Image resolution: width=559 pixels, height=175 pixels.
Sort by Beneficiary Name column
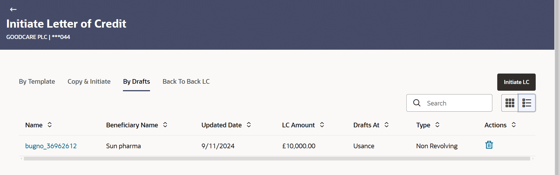click(165, 125)
